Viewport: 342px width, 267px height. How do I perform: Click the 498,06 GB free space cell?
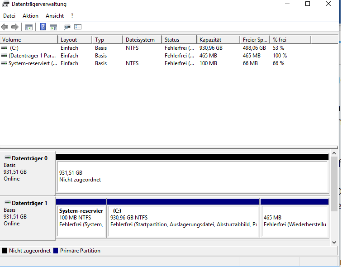[254, 48]
